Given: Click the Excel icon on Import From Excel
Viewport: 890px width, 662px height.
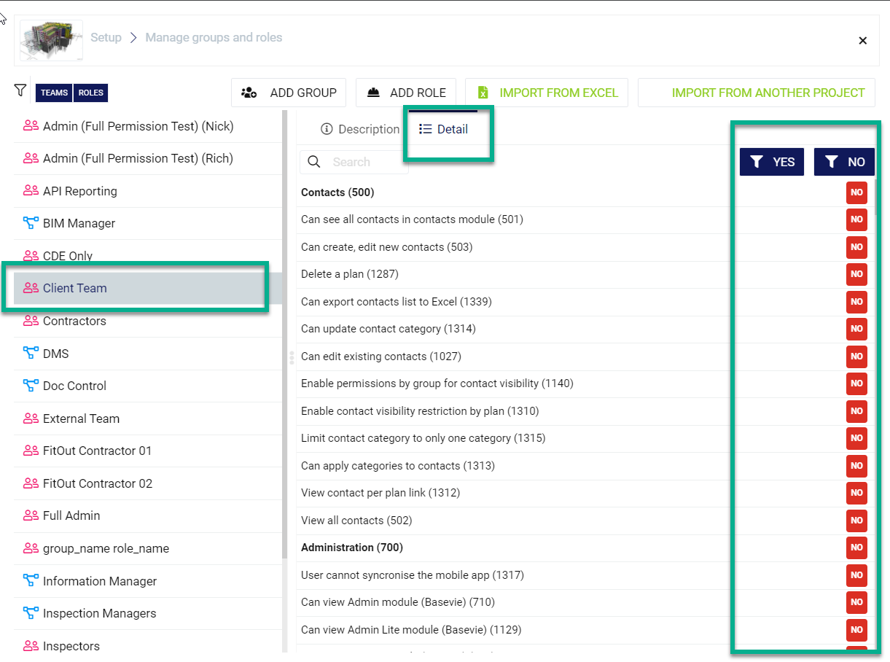Looking at the screenshot, I should click(483, 93).
